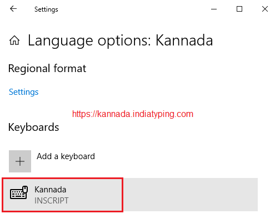Maximize the Settings window

pyautogui.click(x=239, y=9)
